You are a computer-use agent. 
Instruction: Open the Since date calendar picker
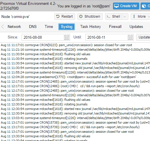[x=67, y=37]
